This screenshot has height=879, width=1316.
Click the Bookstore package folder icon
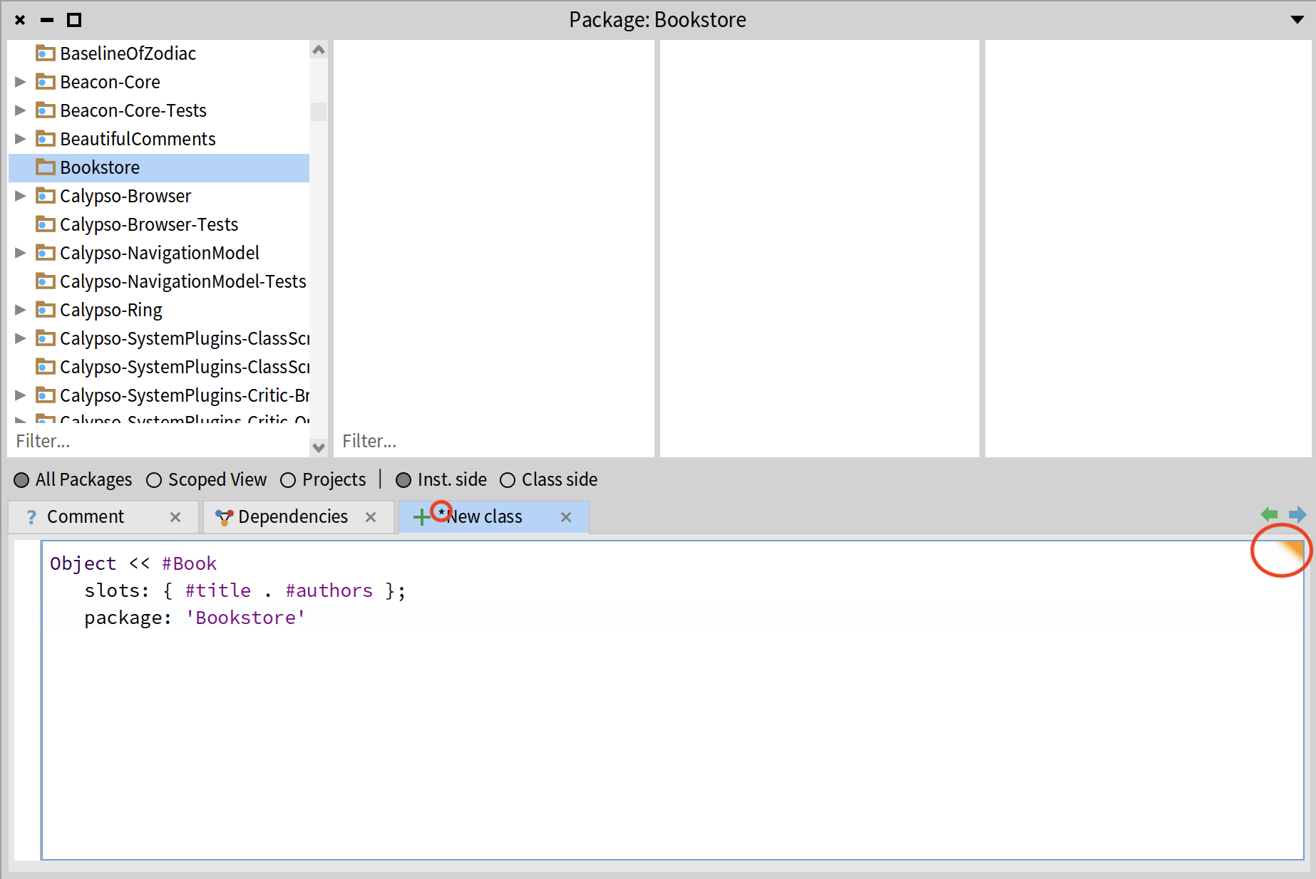pos(46,167)
